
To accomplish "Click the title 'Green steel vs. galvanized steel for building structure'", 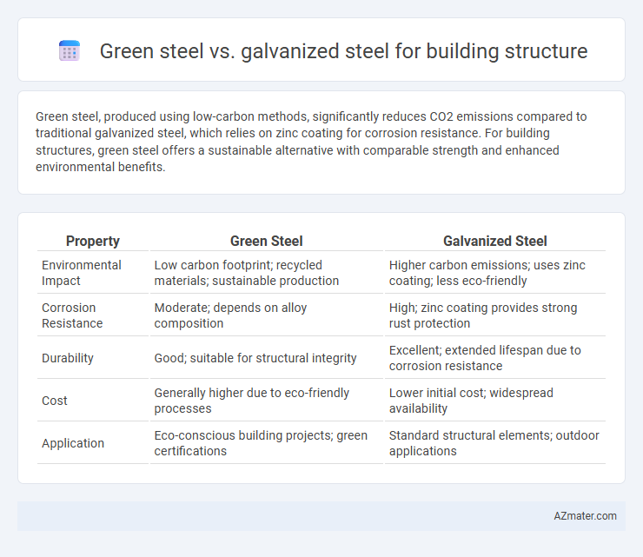I will [x=343, y=51].
